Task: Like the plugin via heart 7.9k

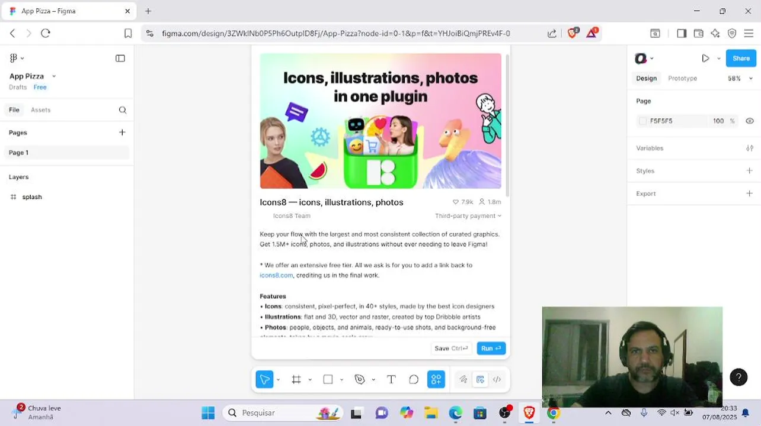Action: (462, 202)
